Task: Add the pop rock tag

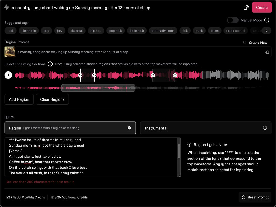Action: click(x=116, y=31)
